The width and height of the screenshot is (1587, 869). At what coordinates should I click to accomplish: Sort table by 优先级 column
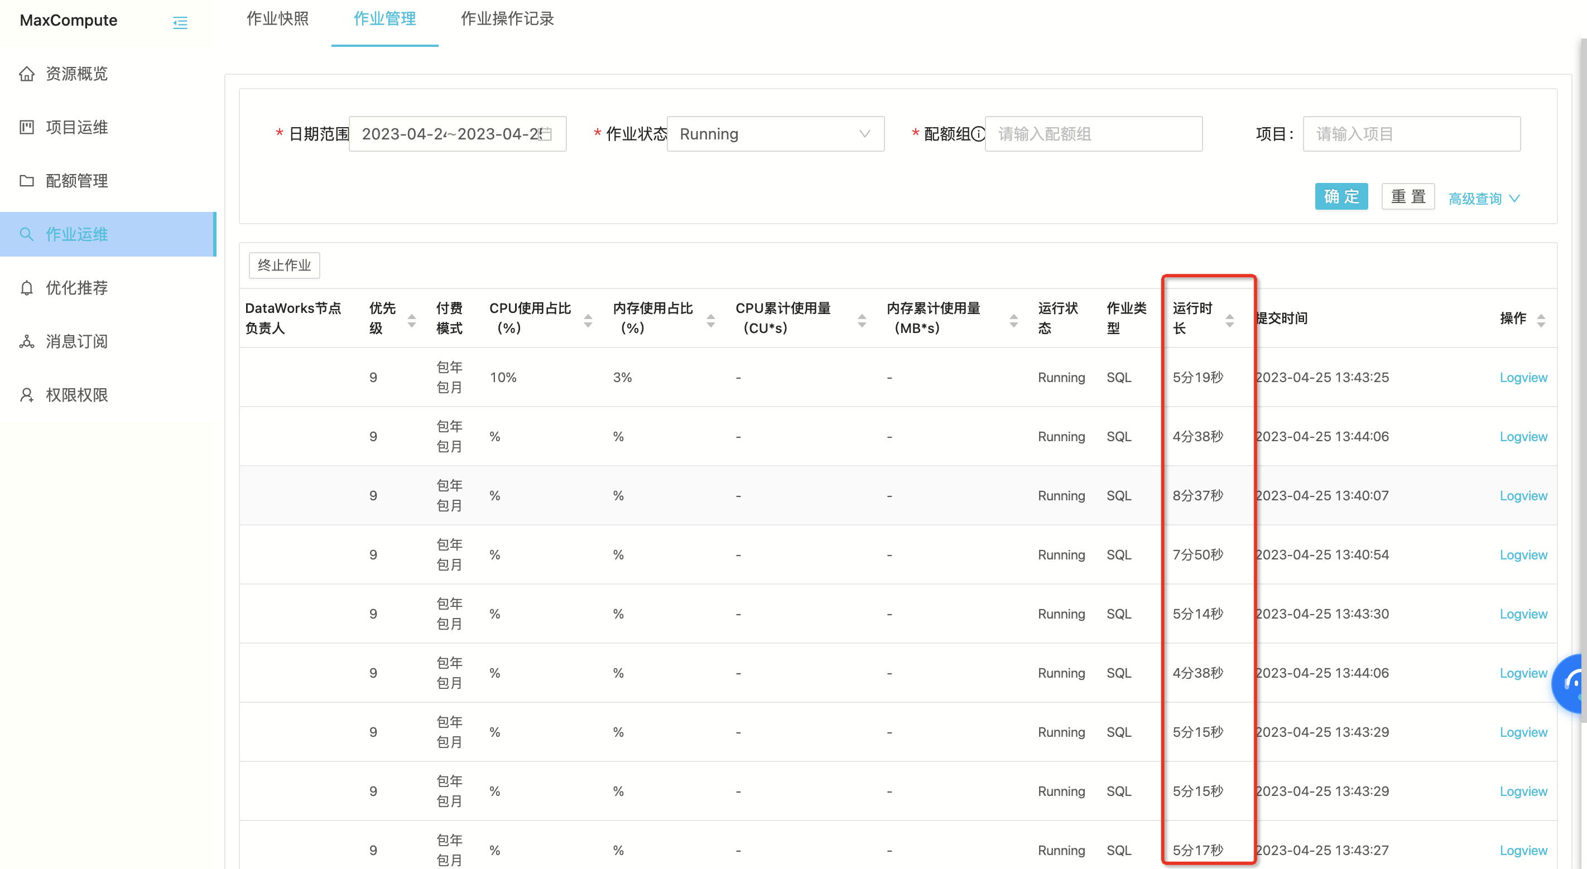coord(411,320)
